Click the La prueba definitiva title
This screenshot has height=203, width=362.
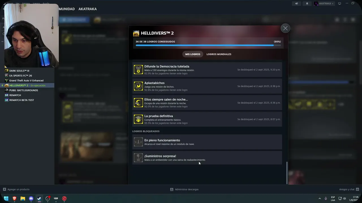pos(159,116)
